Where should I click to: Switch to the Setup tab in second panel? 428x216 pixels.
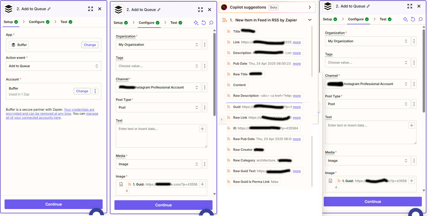click(121, 23)
